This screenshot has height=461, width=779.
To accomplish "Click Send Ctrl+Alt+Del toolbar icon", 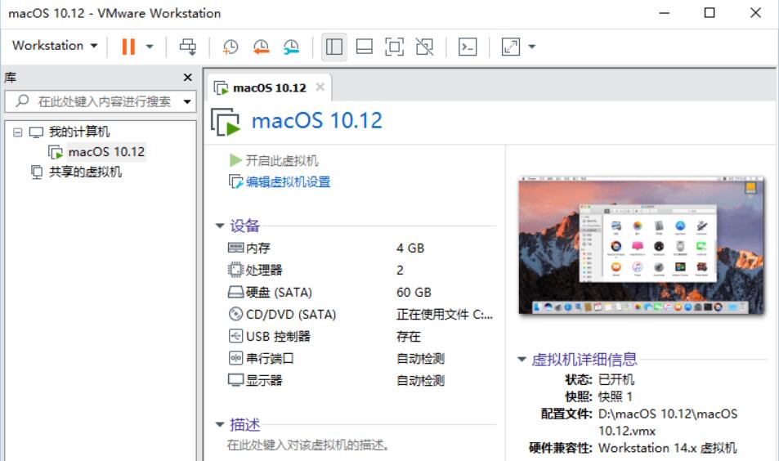I will click(x=188, y=47).
